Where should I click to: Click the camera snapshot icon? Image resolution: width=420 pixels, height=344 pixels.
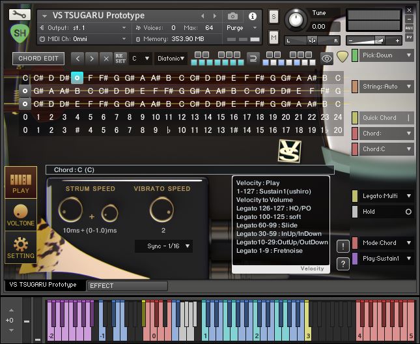(232, 16)
